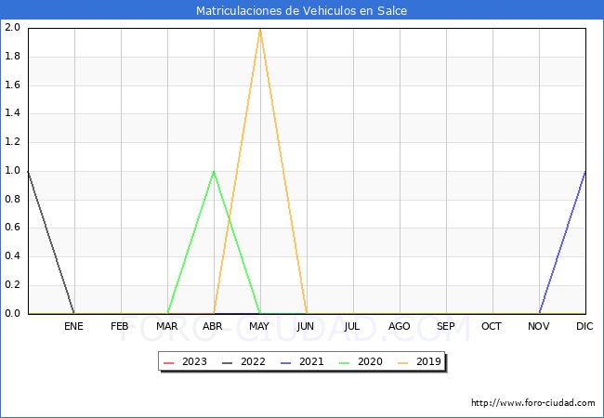
Task: Click the 1.6 y-axis value
Action: (x=12, y=85)
